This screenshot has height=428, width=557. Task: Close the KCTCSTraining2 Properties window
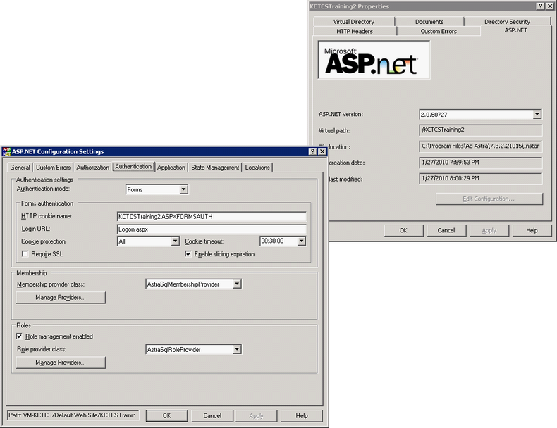pyautogui.click(x=549, y=6)
